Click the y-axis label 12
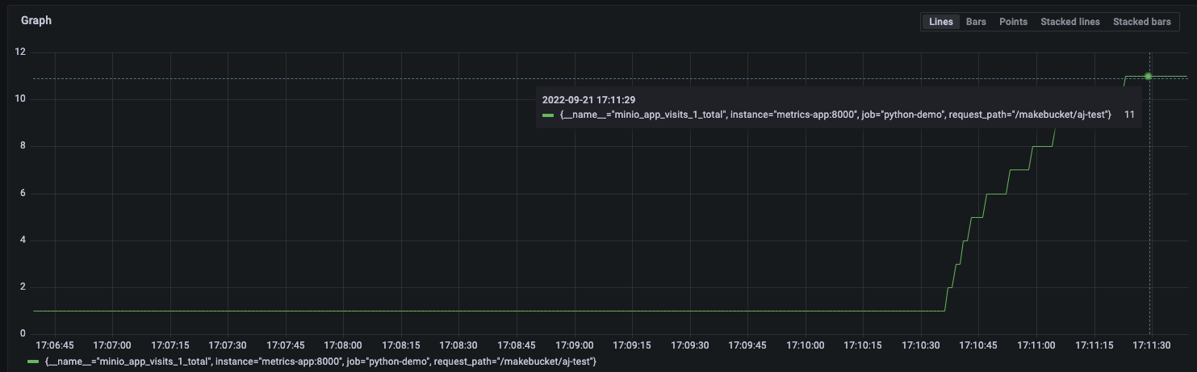Image resolution: width=1197 pixels, height=372 pixels. tap(21, 52)
